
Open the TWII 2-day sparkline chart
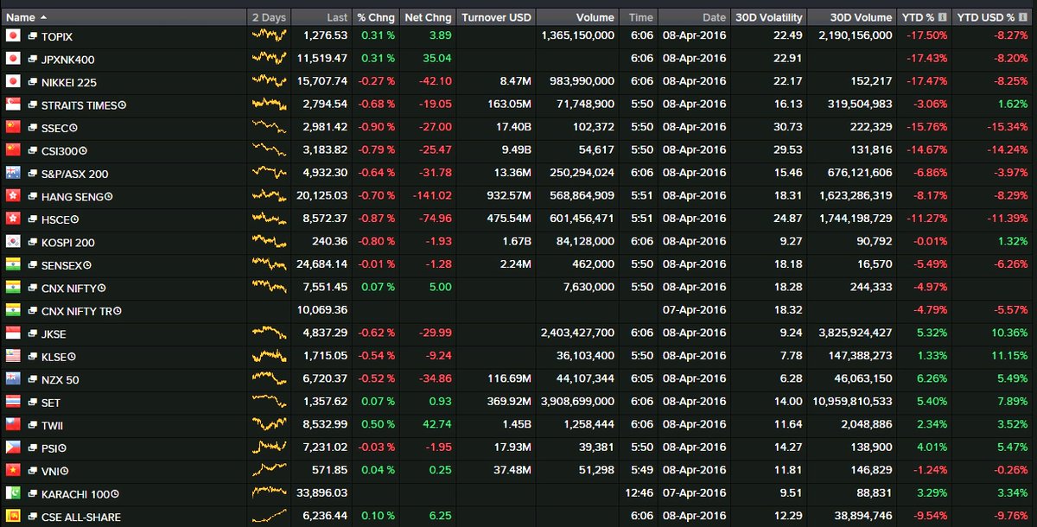click(x=269, y=425)
